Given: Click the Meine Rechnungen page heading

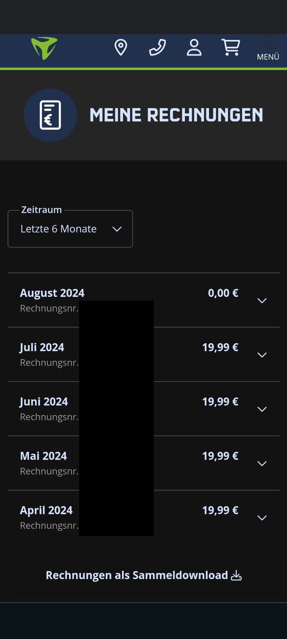Looking at the screenshot, I should point(176,115).
